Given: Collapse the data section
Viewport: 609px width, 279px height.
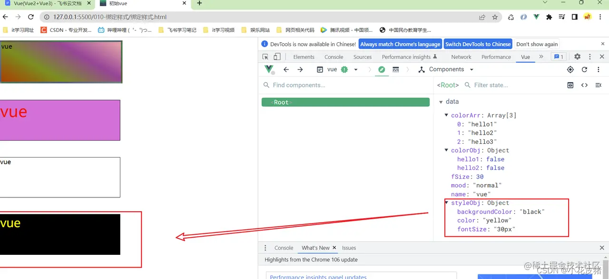Looking at the screenshot, I should [441, 102].
